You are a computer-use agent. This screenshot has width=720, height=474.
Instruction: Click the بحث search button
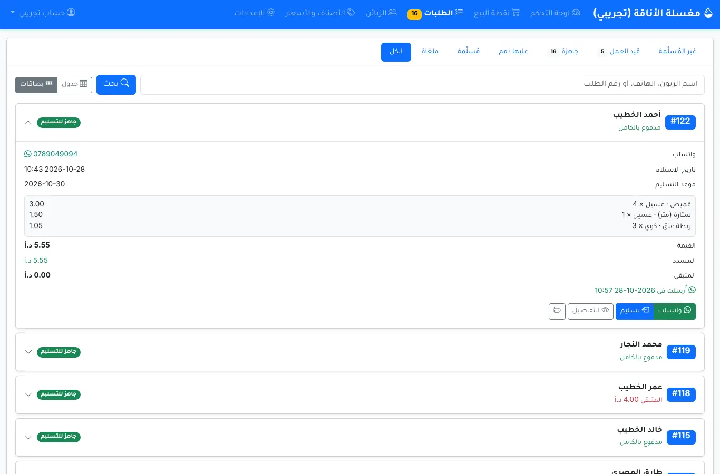(116, 84)
